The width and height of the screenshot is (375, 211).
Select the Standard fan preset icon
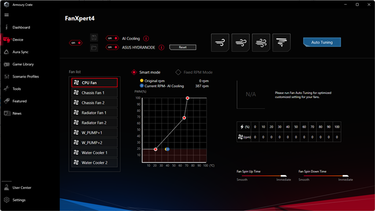[241, 43]
